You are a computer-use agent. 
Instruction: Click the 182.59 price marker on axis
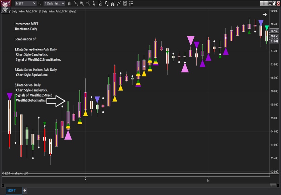tap(274, 31)
